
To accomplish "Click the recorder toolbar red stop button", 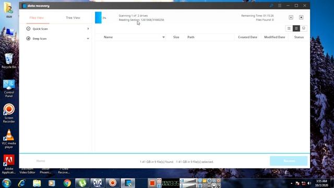I will (x=152, y=183).
